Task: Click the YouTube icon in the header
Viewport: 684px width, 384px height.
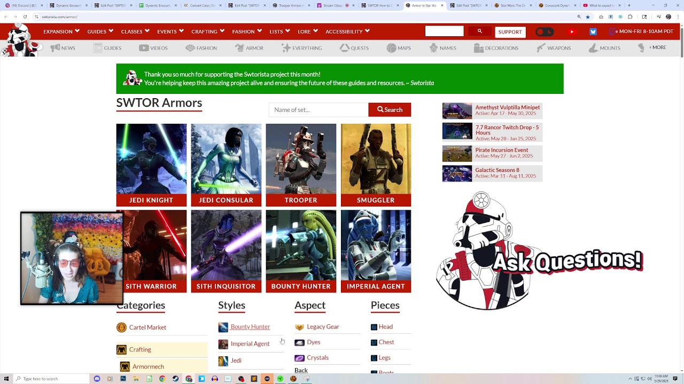Action: 572,32
